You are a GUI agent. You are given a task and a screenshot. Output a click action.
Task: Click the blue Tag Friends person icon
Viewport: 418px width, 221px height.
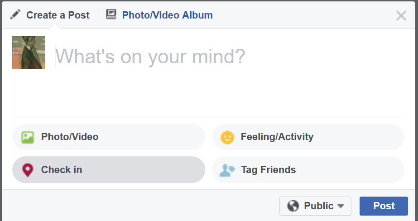pyautogui.click(x=227, y=170)
